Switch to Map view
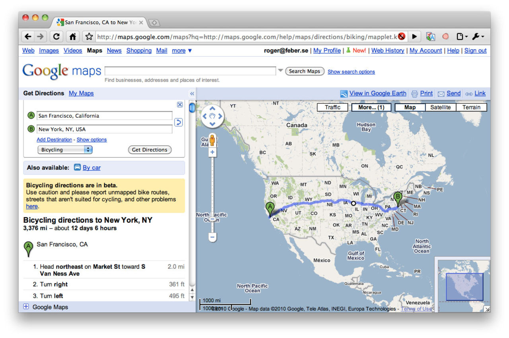509x338 pixels. pos(410,107)
